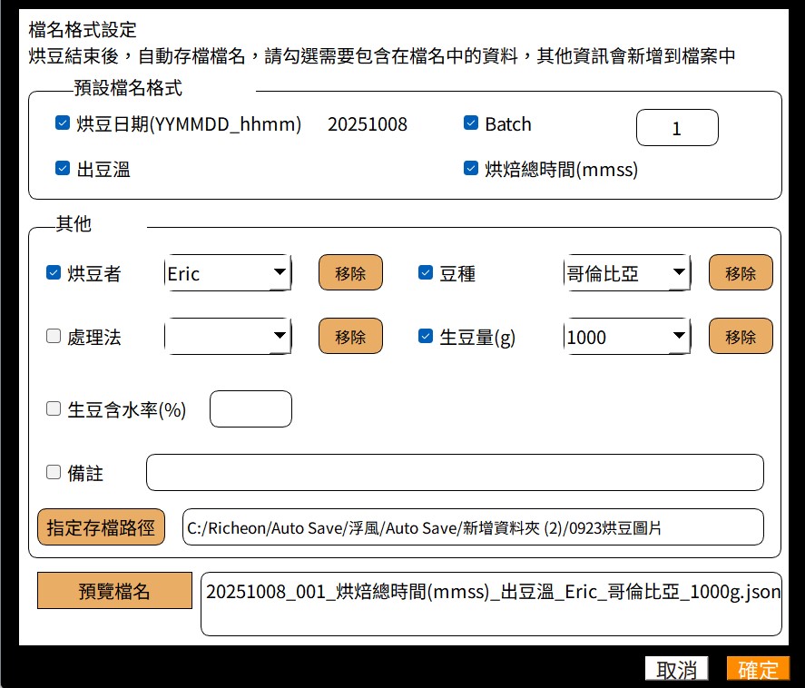
Task: Click the 移除 button next to Eric
Action: [350, 271]
